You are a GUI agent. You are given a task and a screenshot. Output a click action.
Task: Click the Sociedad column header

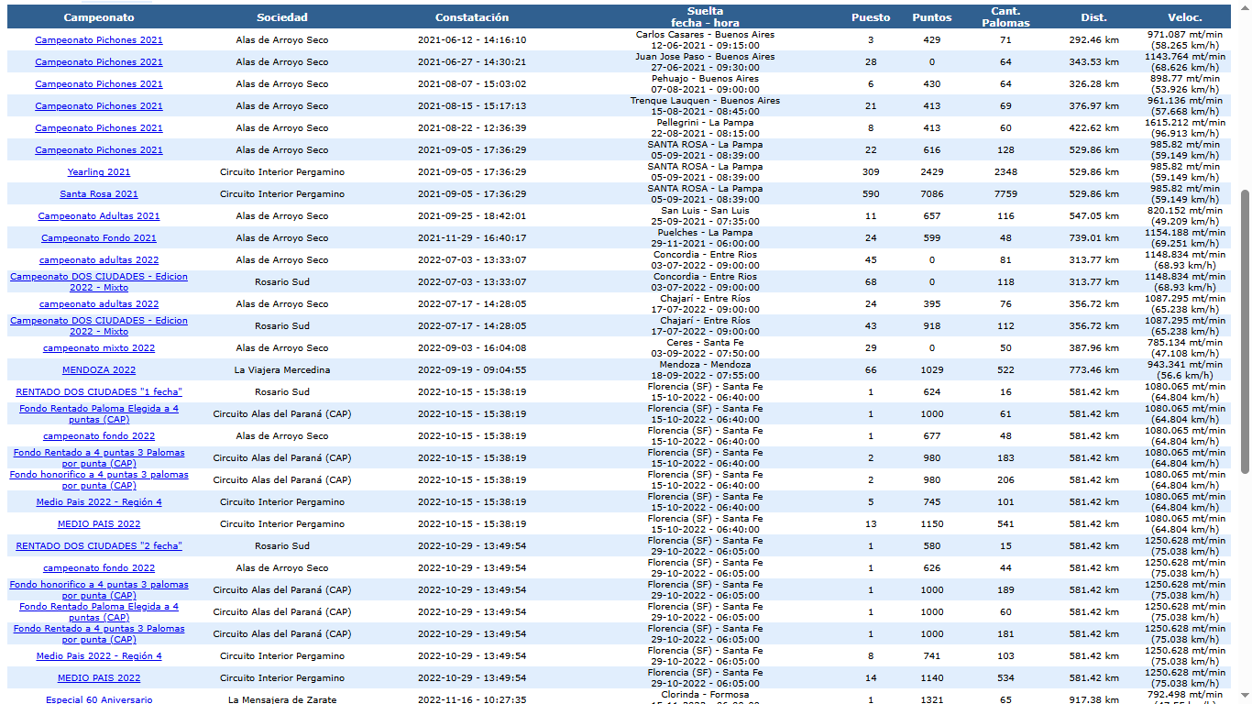click(x=282, y=17)
